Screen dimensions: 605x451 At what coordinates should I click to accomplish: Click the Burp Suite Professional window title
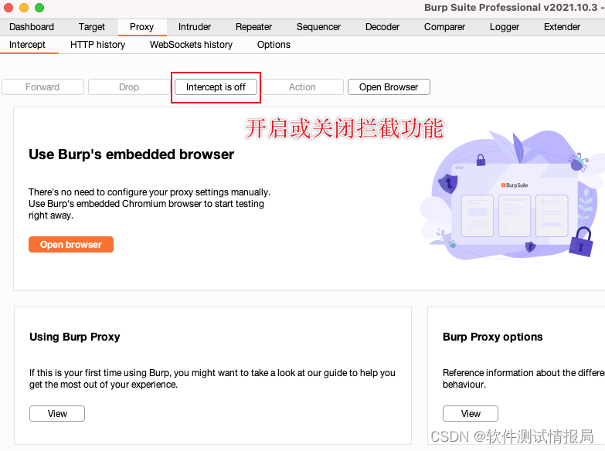514,7
